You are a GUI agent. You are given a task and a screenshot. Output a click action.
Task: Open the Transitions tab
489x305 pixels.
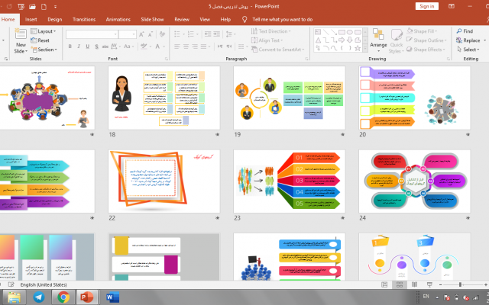[x=84, y=19]
